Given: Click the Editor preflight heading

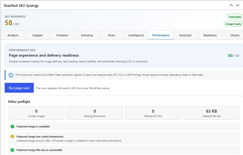Looking at the screenshot, I should click(x=19, y=102).
